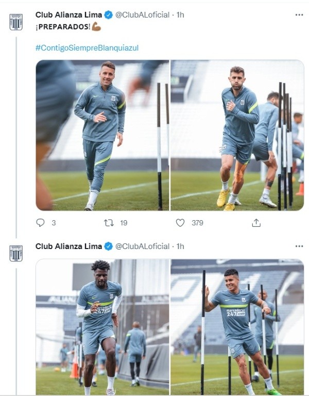This screenshot has height=396, width=309.
Task: Click the reply icon on first tweet
Action: click(41, 223)
